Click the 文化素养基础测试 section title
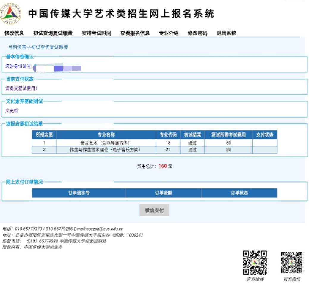Viewport: 320px width, 284px height. tap(24, 101)
